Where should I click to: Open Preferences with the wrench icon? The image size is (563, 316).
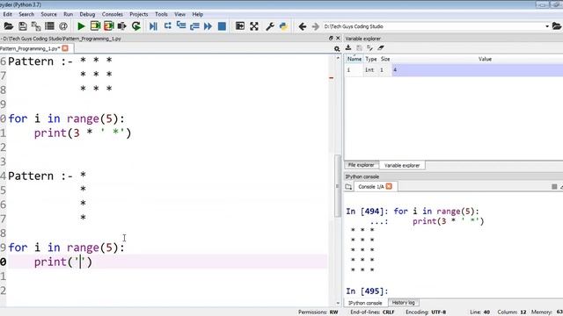[x=270, y=26]
